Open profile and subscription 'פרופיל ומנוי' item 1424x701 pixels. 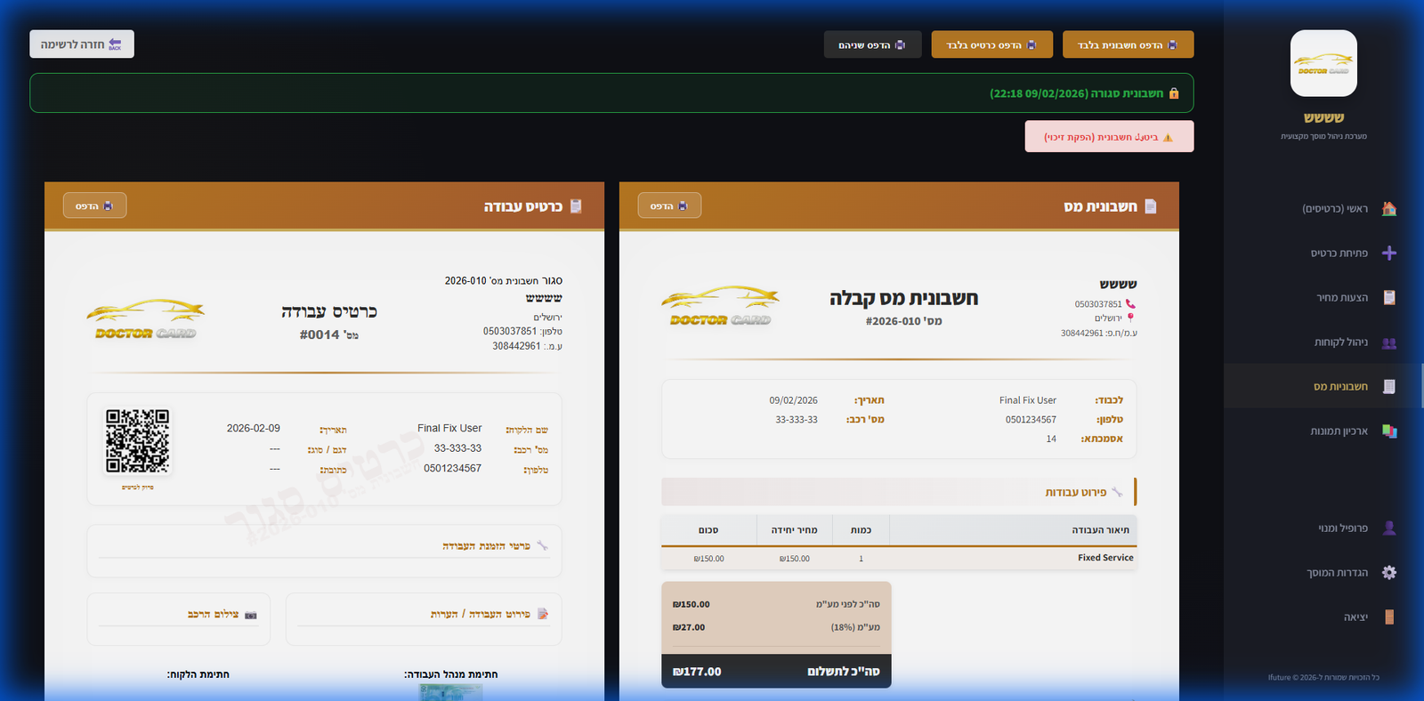[x=1323, y=528]
